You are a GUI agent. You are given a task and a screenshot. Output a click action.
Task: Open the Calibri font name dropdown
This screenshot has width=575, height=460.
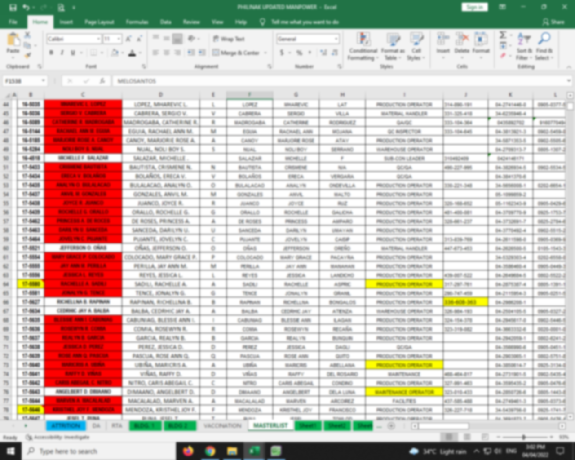[98, 39]
